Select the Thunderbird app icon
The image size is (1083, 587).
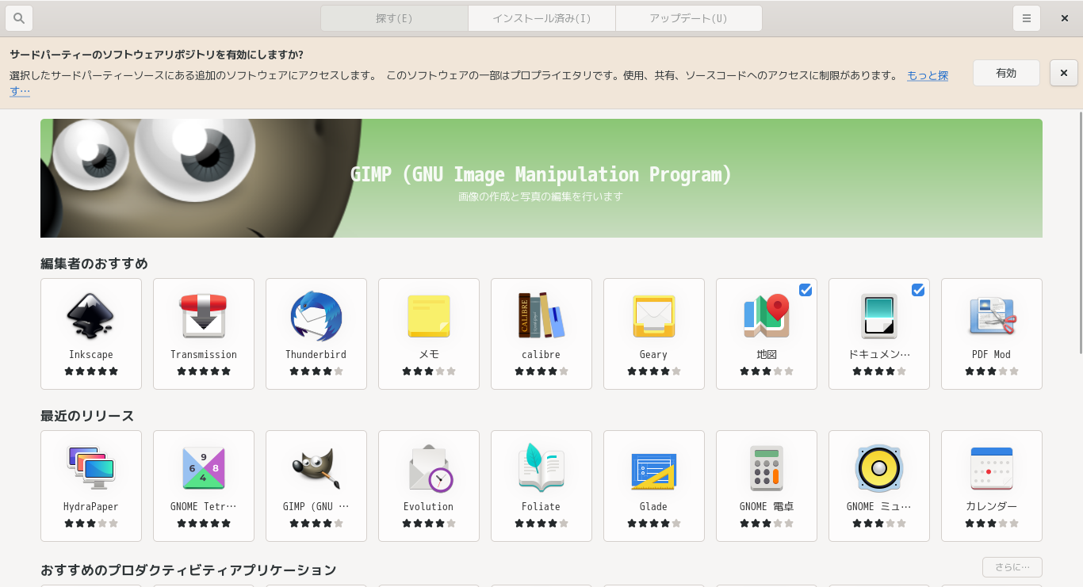pyautogui.click(x=316, y=316)
